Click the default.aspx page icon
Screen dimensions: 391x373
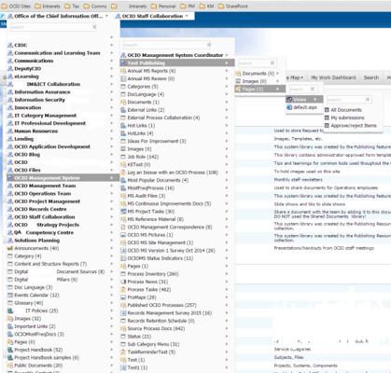[x=289, y=107]
